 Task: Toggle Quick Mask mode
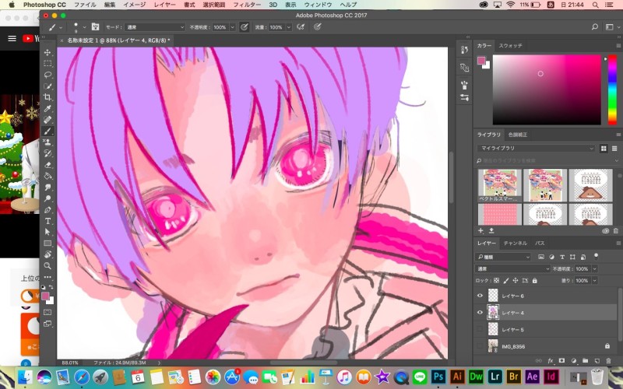48,313
